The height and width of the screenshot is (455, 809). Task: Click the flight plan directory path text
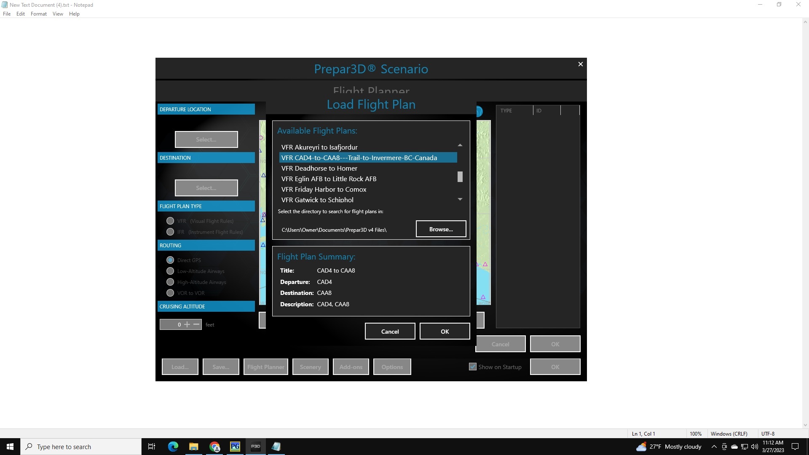tap(334, 230)
